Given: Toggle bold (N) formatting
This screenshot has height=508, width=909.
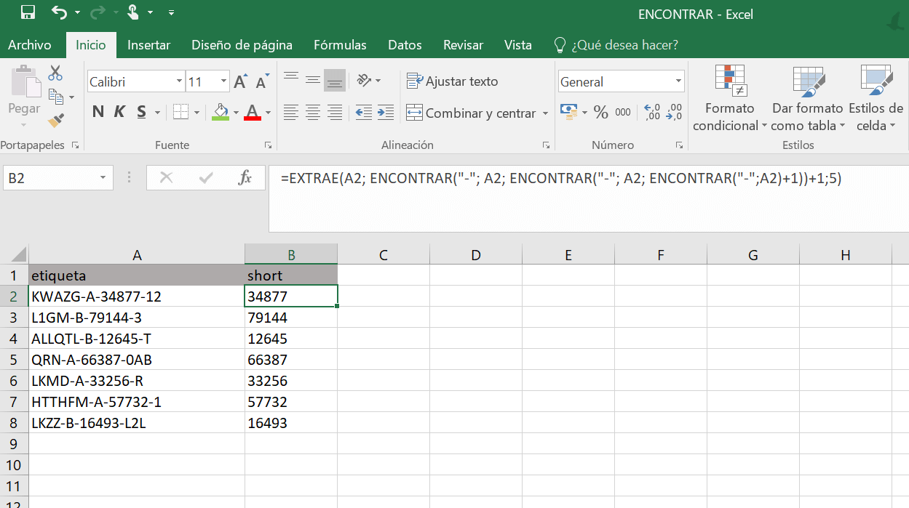Looking at the screenshot, I should [x=98, y=112].
